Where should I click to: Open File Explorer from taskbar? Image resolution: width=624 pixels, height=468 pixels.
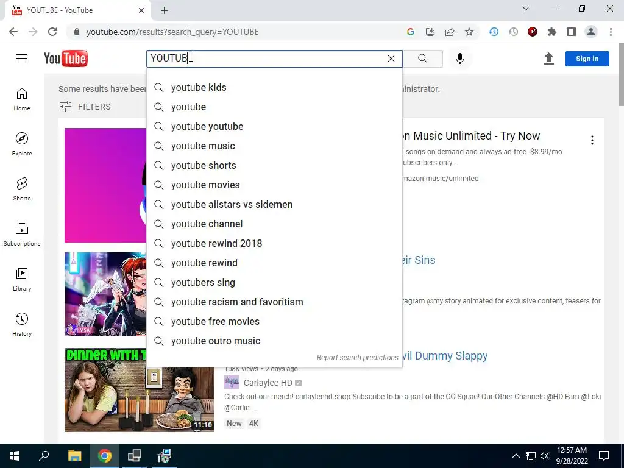point(74,456)
